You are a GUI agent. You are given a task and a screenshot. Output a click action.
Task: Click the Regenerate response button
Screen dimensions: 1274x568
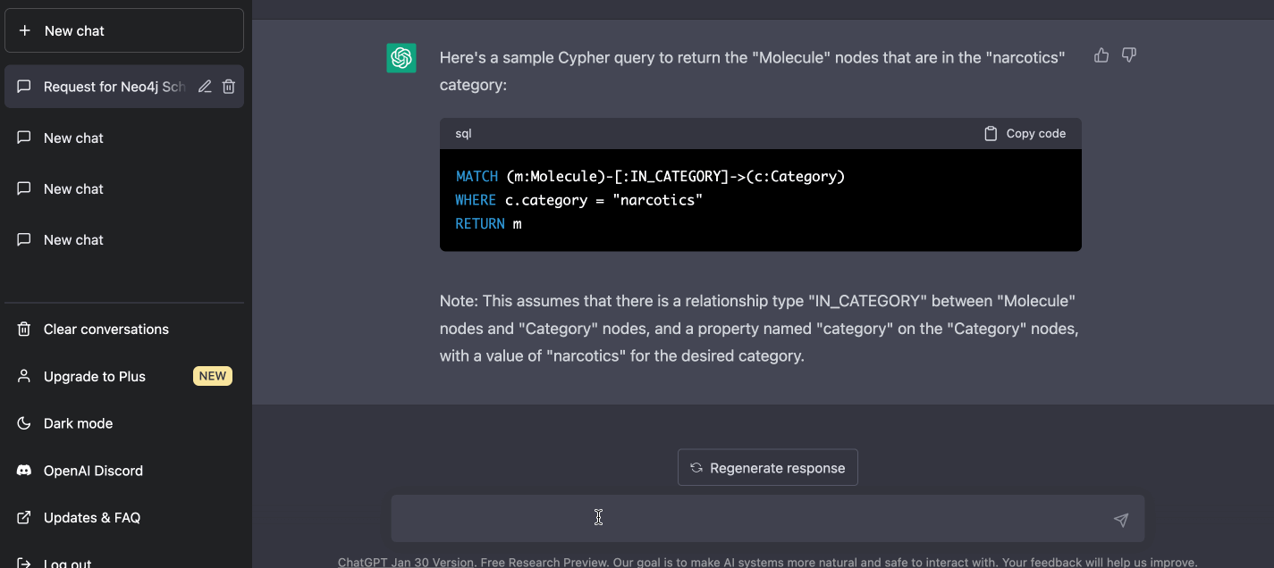click(x=768, y=468)
